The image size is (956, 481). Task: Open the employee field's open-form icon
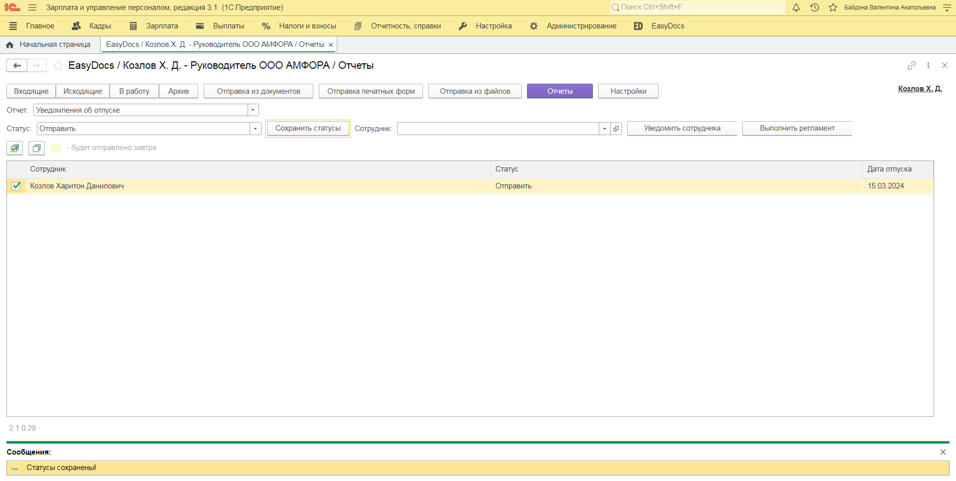pyautogui.click(x=616, y=129)
